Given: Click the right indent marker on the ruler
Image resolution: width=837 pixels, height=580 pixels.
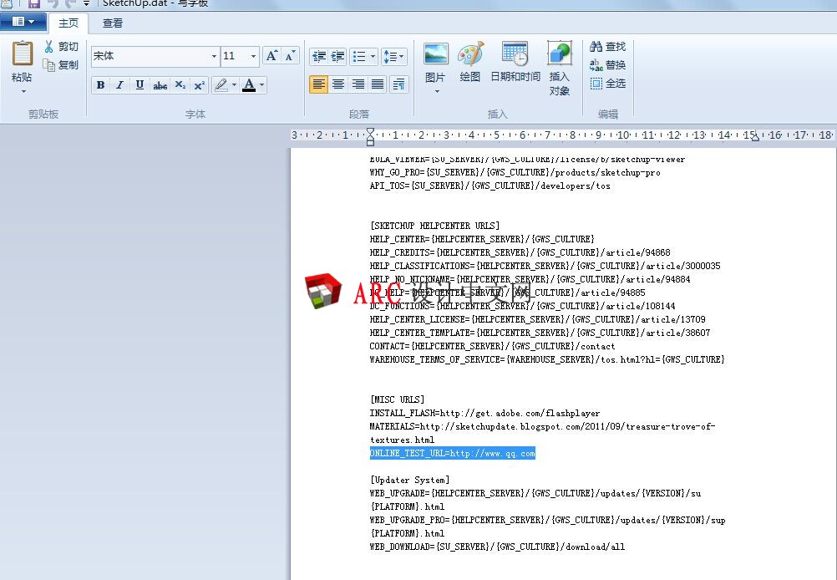Looking at the screenshot, I should coord(754,138).
